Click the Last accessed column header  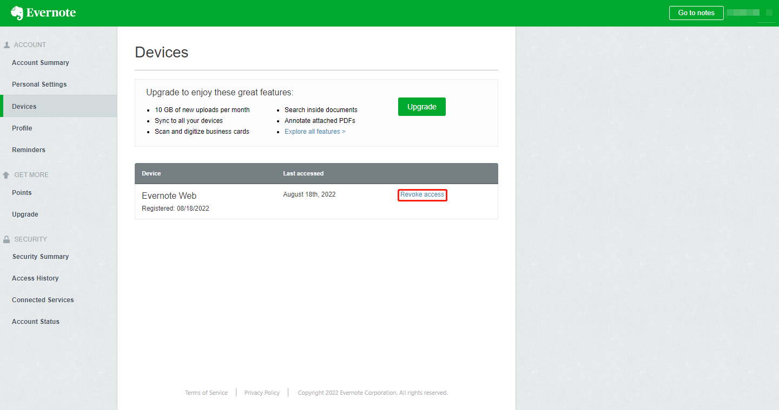(x=303, y=173)
